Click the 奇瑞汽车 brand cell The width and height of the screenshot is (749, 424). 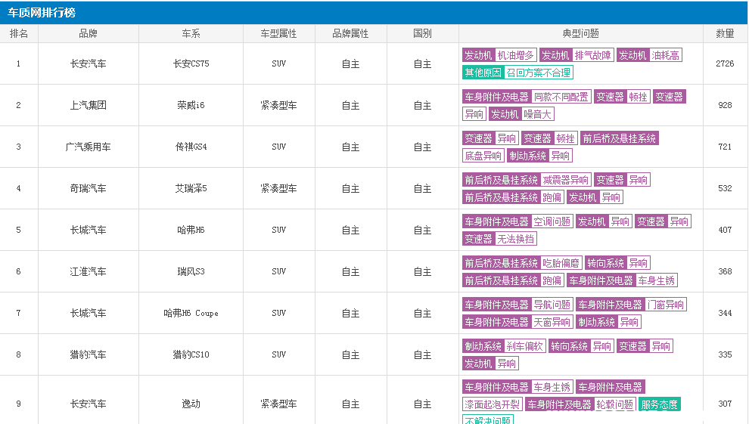(88, 188)
